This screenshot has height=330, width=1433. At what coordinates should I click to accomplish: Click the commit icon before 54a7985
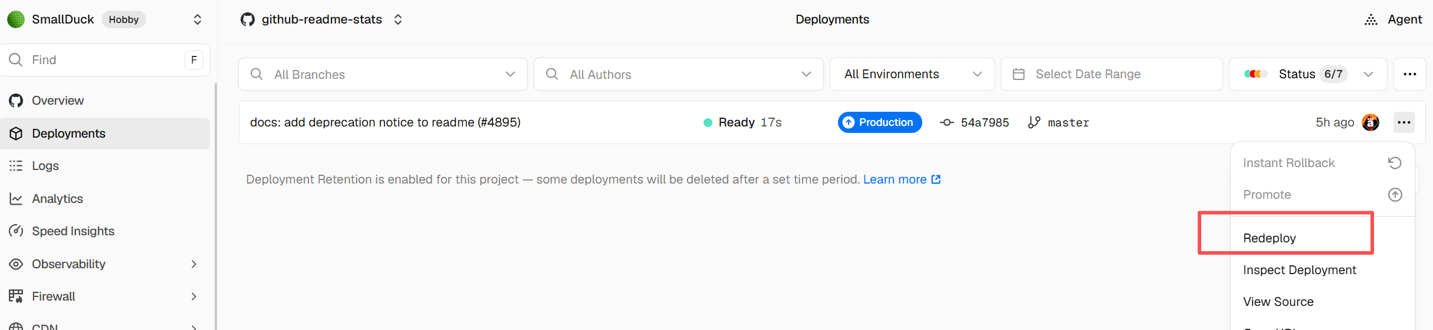click(947, 122)
